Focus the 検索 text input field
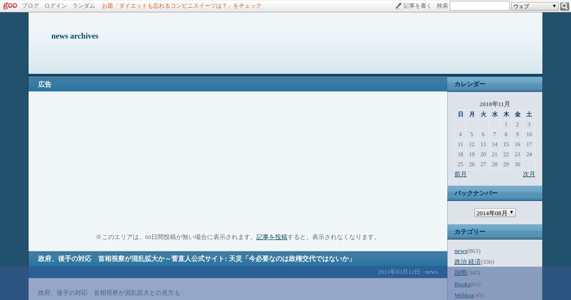This screenshot has width=571, height=300. (x=480, y=6)
